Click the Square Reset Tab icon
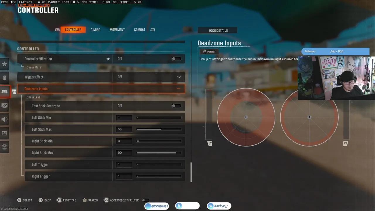 59,200
